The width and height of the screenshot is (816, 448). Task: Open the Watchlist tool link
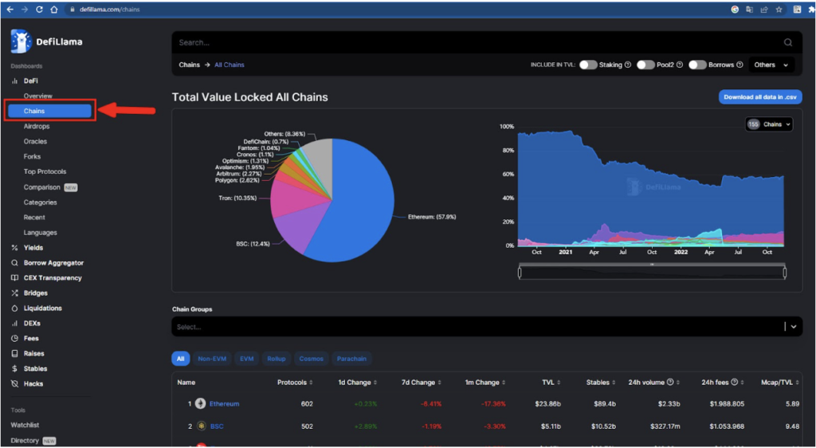25,425
